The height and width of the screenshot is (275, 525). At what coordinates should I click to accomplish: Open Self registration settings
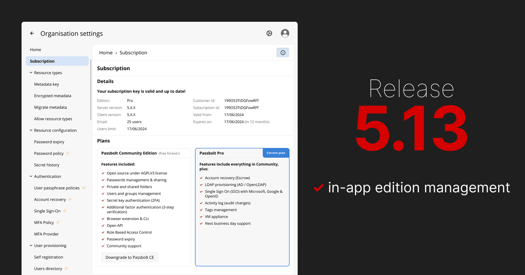click(x=49, y=257)
